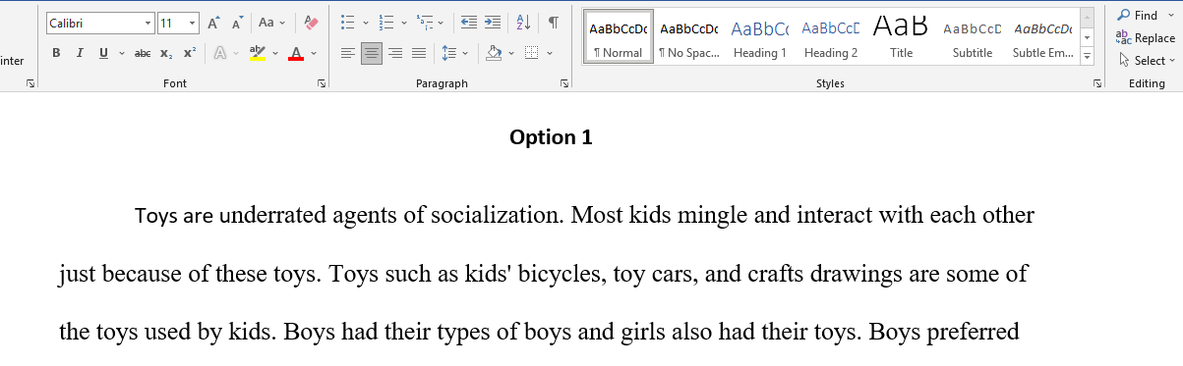This screenshot has width=1183, height=366.
Task: Sort text alphabetically with A-Z icon
Action: [523, 23]
